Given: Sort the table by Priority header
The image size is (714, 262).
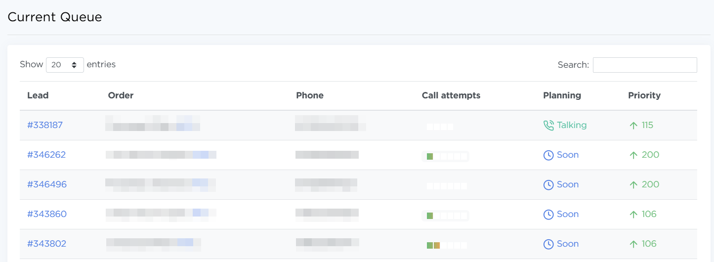Looking at the screenshot, I should [644, 95].
